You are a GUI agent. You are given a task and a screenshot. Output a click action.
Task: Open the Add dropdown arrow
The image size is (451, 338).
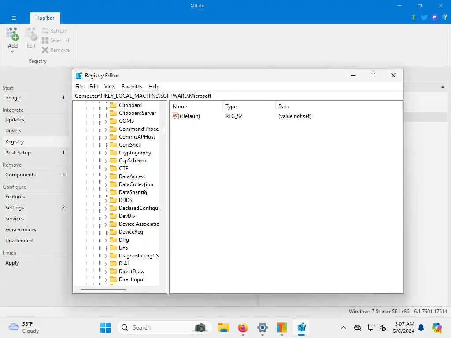coord(12,52)
